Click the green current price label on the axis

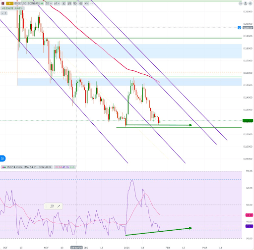(x=248, y=121)
